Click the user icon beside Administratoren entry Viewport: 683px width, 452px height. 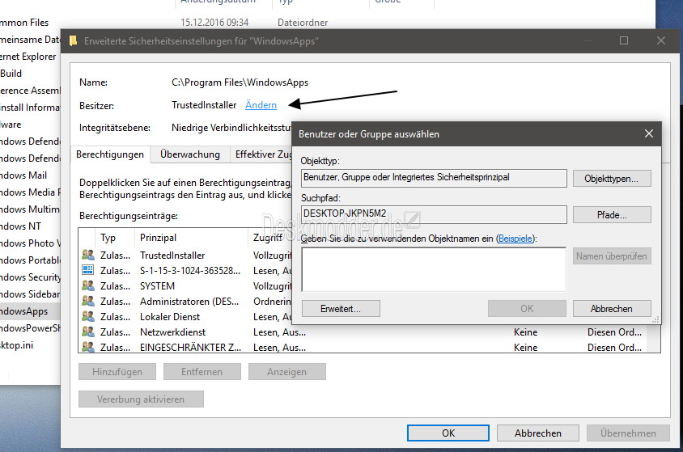(x=88, y=301)
